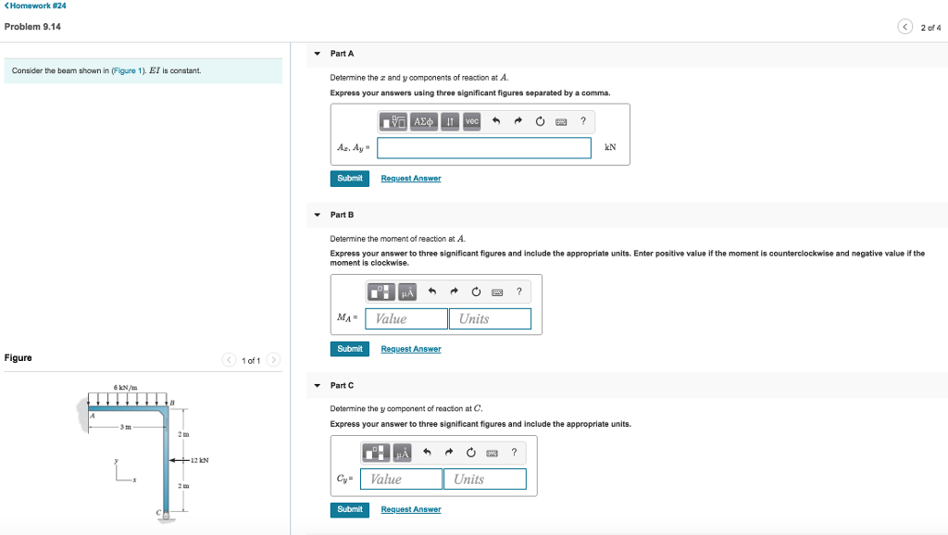Submit the Part C answer
The width and height of the screenshot is (948, 535).
[349, 510]
